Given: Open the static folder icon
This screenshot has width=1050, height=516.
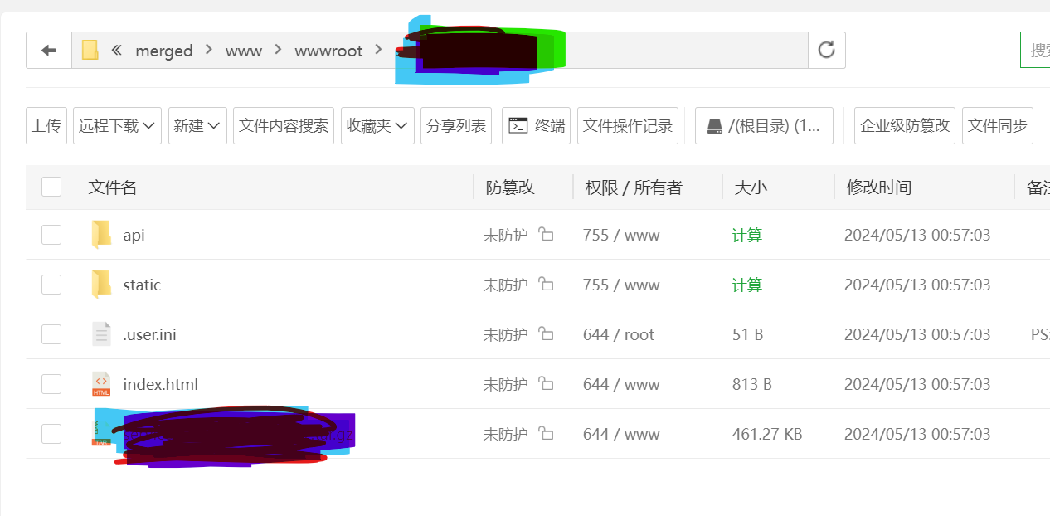Looking at the screenshot, I should (100, 285).
